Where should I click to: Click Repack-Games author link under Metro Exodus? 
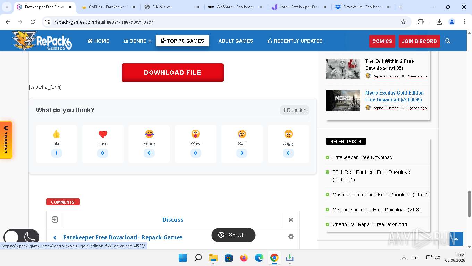click(386, 108)
